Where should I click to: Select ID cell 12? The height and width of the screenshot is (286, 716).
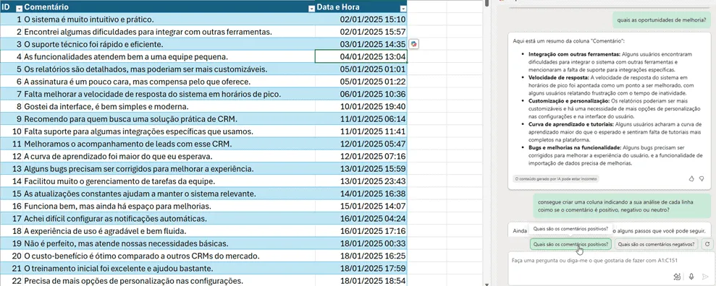click(12, 156)
